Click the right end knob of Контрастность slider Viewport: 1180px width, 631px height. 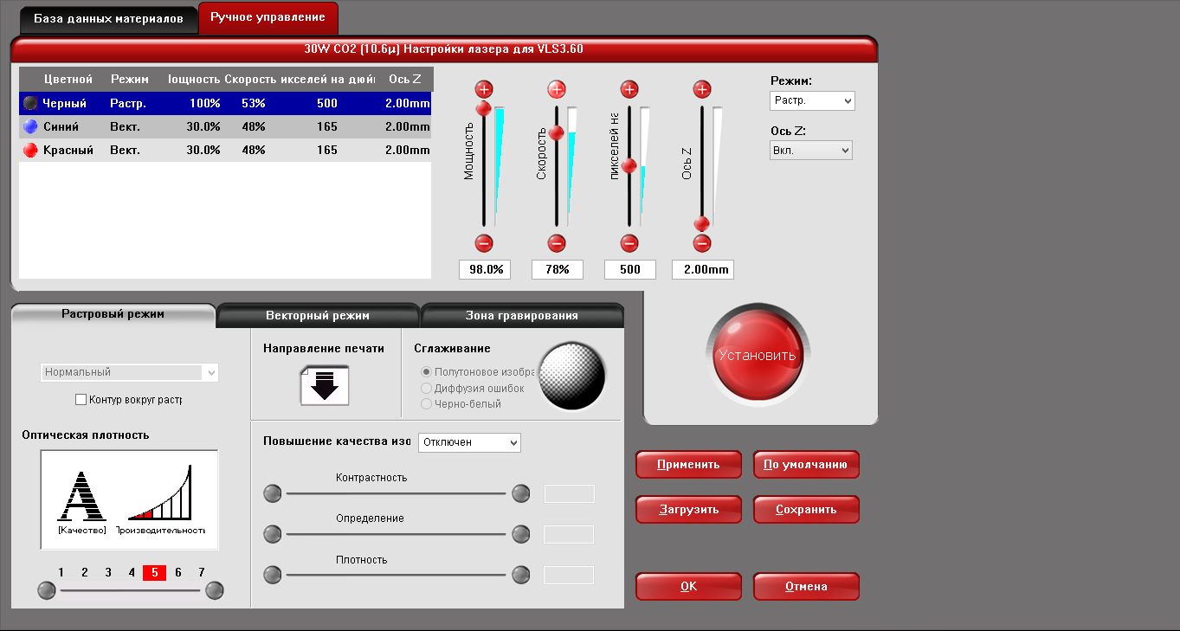point(520,493)
